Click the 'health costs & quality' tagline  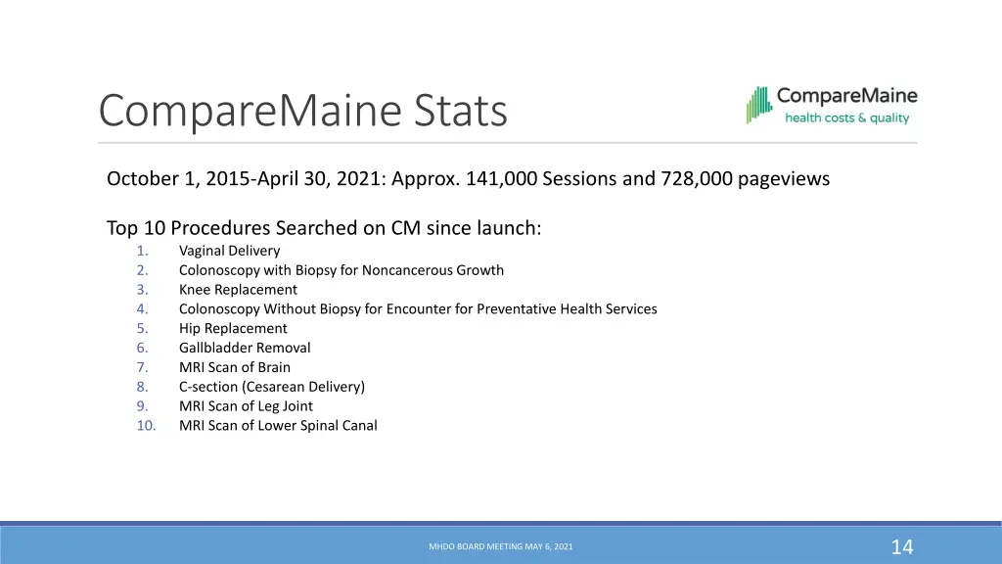point(846,118)
